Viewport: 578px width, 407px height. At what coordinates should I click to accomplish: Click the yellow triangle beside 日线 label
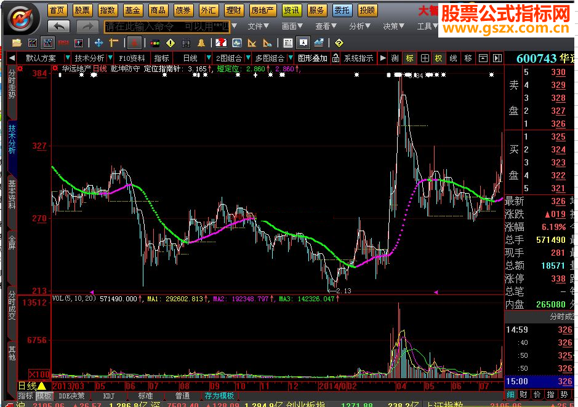point(41,385)
